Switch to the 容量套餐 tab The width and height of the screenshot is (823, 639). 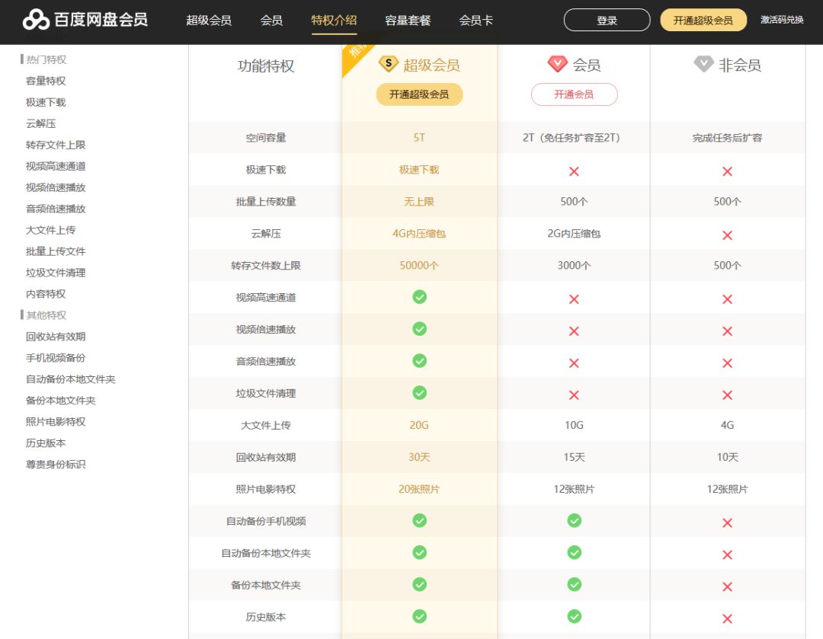click(406, 21)
